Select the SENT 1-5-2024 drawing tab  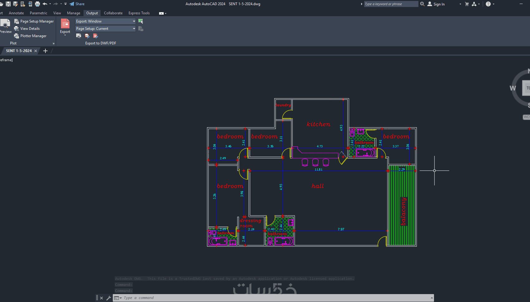point(19,51)
